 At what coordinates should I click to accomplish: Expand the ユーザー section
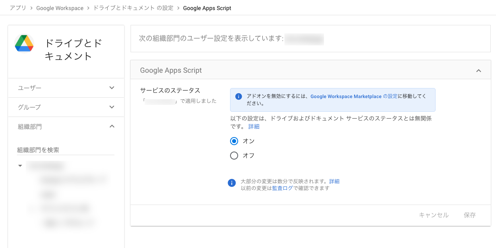point(66,88)
